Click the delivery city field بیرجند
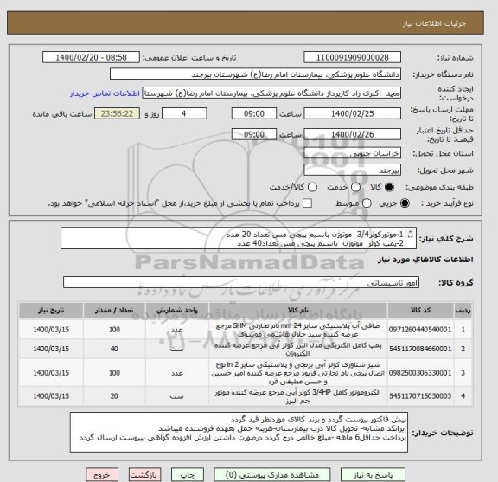This screenshot has width=498, height=482. (x=352, y=170)
